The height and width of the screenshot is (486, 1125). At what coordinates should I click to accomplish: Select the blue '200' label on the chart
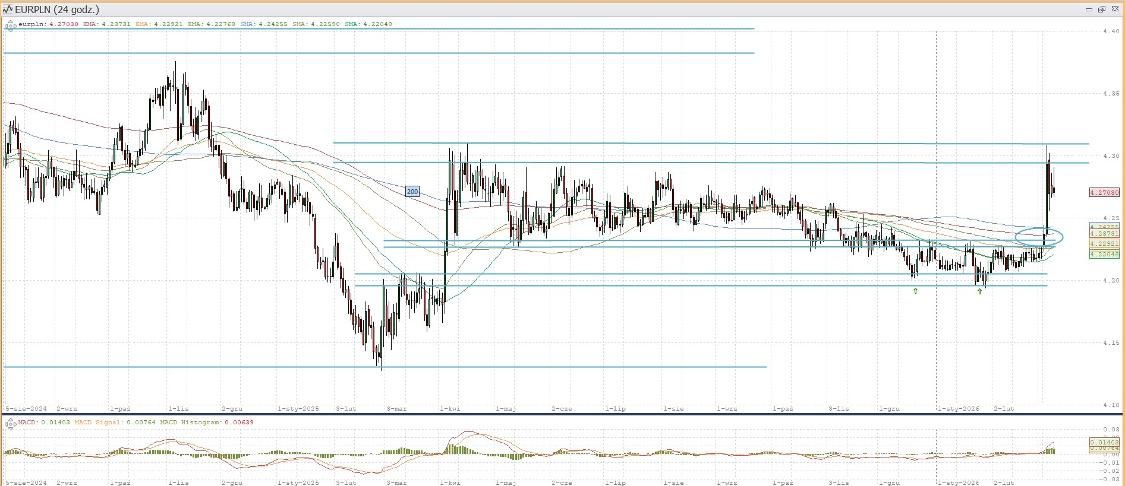pyautogui.click(x=412, y=192)
